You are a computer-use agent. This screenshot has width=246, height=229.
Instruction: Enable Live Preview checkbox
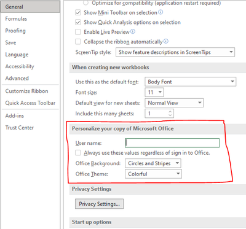pyautogui.click(x=78, y=32)
